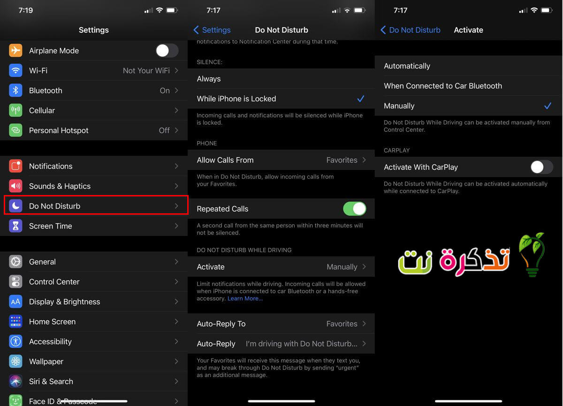Tap the Personal Hotspot icon
Image resolution: width=563 pixels, height=406 pixels.
[15, 130]
